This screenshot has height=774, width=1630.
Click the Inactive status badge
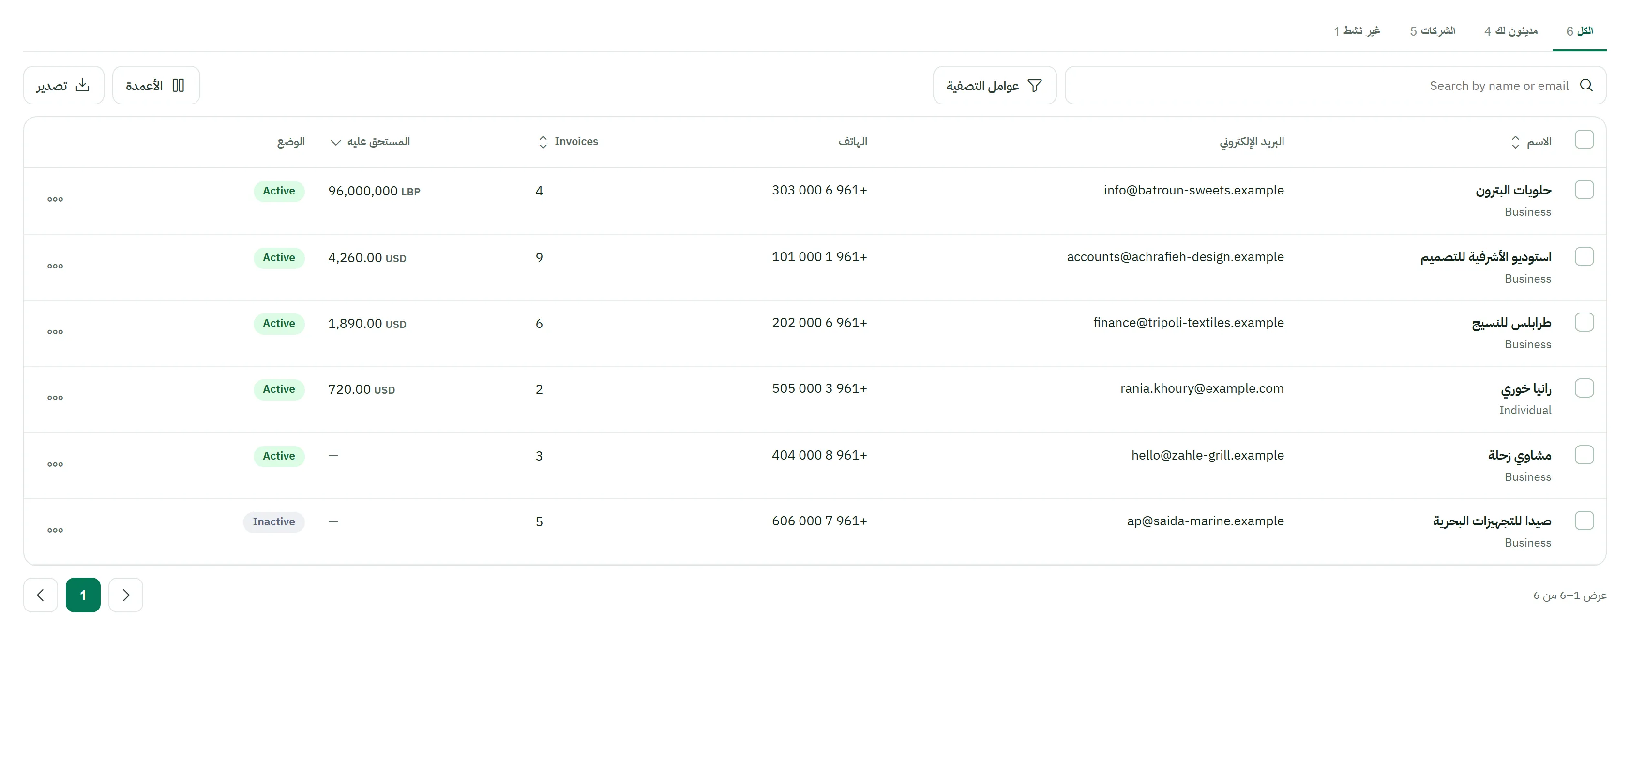pyautogui.click(x=274, y=521)
